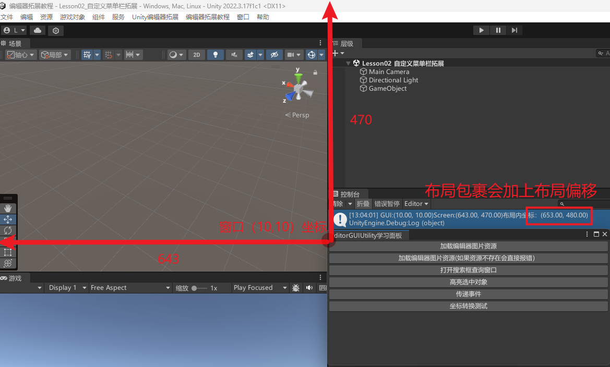
Task: Open the Unity Cloud services icon
Action: 38,31
